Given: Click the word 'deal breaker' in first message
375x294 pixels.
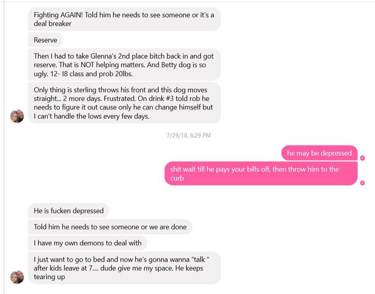Looking at the screenshot, I should tap(53, 23).
